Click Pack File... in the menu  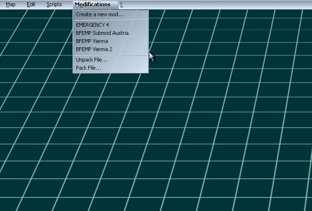click(x=89, y=68)
